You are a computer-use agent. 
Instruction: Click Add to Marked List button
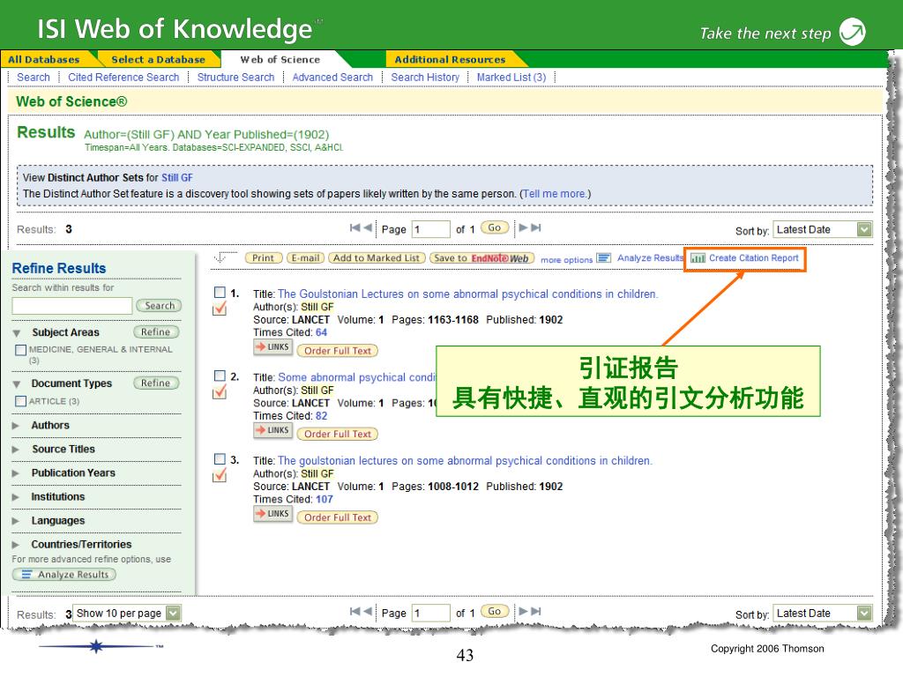point(377,258)
